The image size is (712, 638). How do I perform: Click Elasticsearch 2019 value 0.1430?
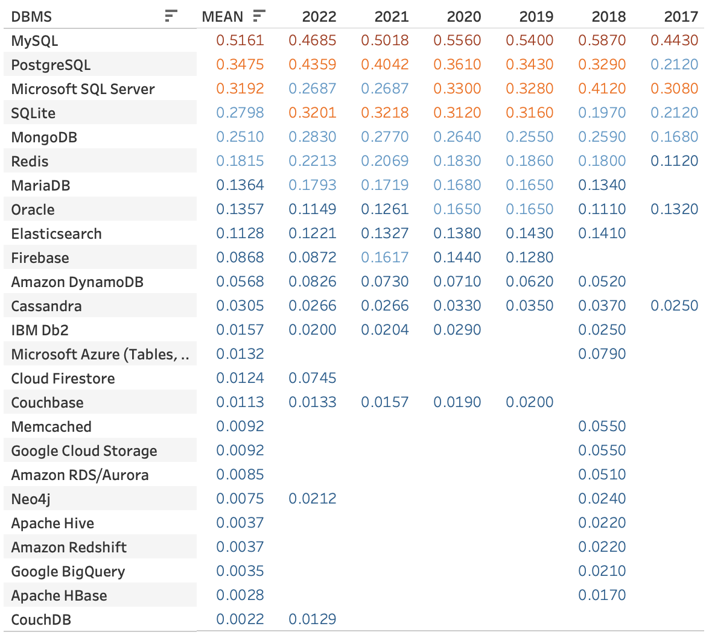(x=529, y=233)
